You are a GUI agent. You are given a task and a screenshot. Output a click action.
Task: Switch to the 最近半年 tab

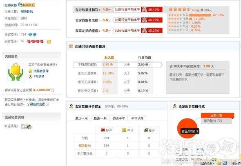coord(119,118)
